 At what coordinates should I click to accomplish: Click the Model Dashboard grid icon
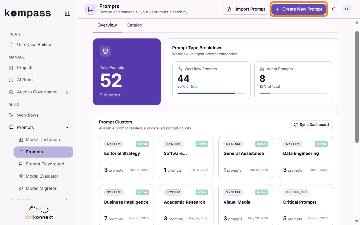pyautogui.click(x=21, y=140)
